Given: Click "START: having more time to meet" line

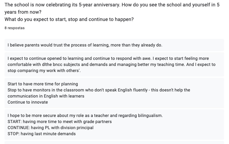Looking at the screenshot, I should tap(60, 122).
